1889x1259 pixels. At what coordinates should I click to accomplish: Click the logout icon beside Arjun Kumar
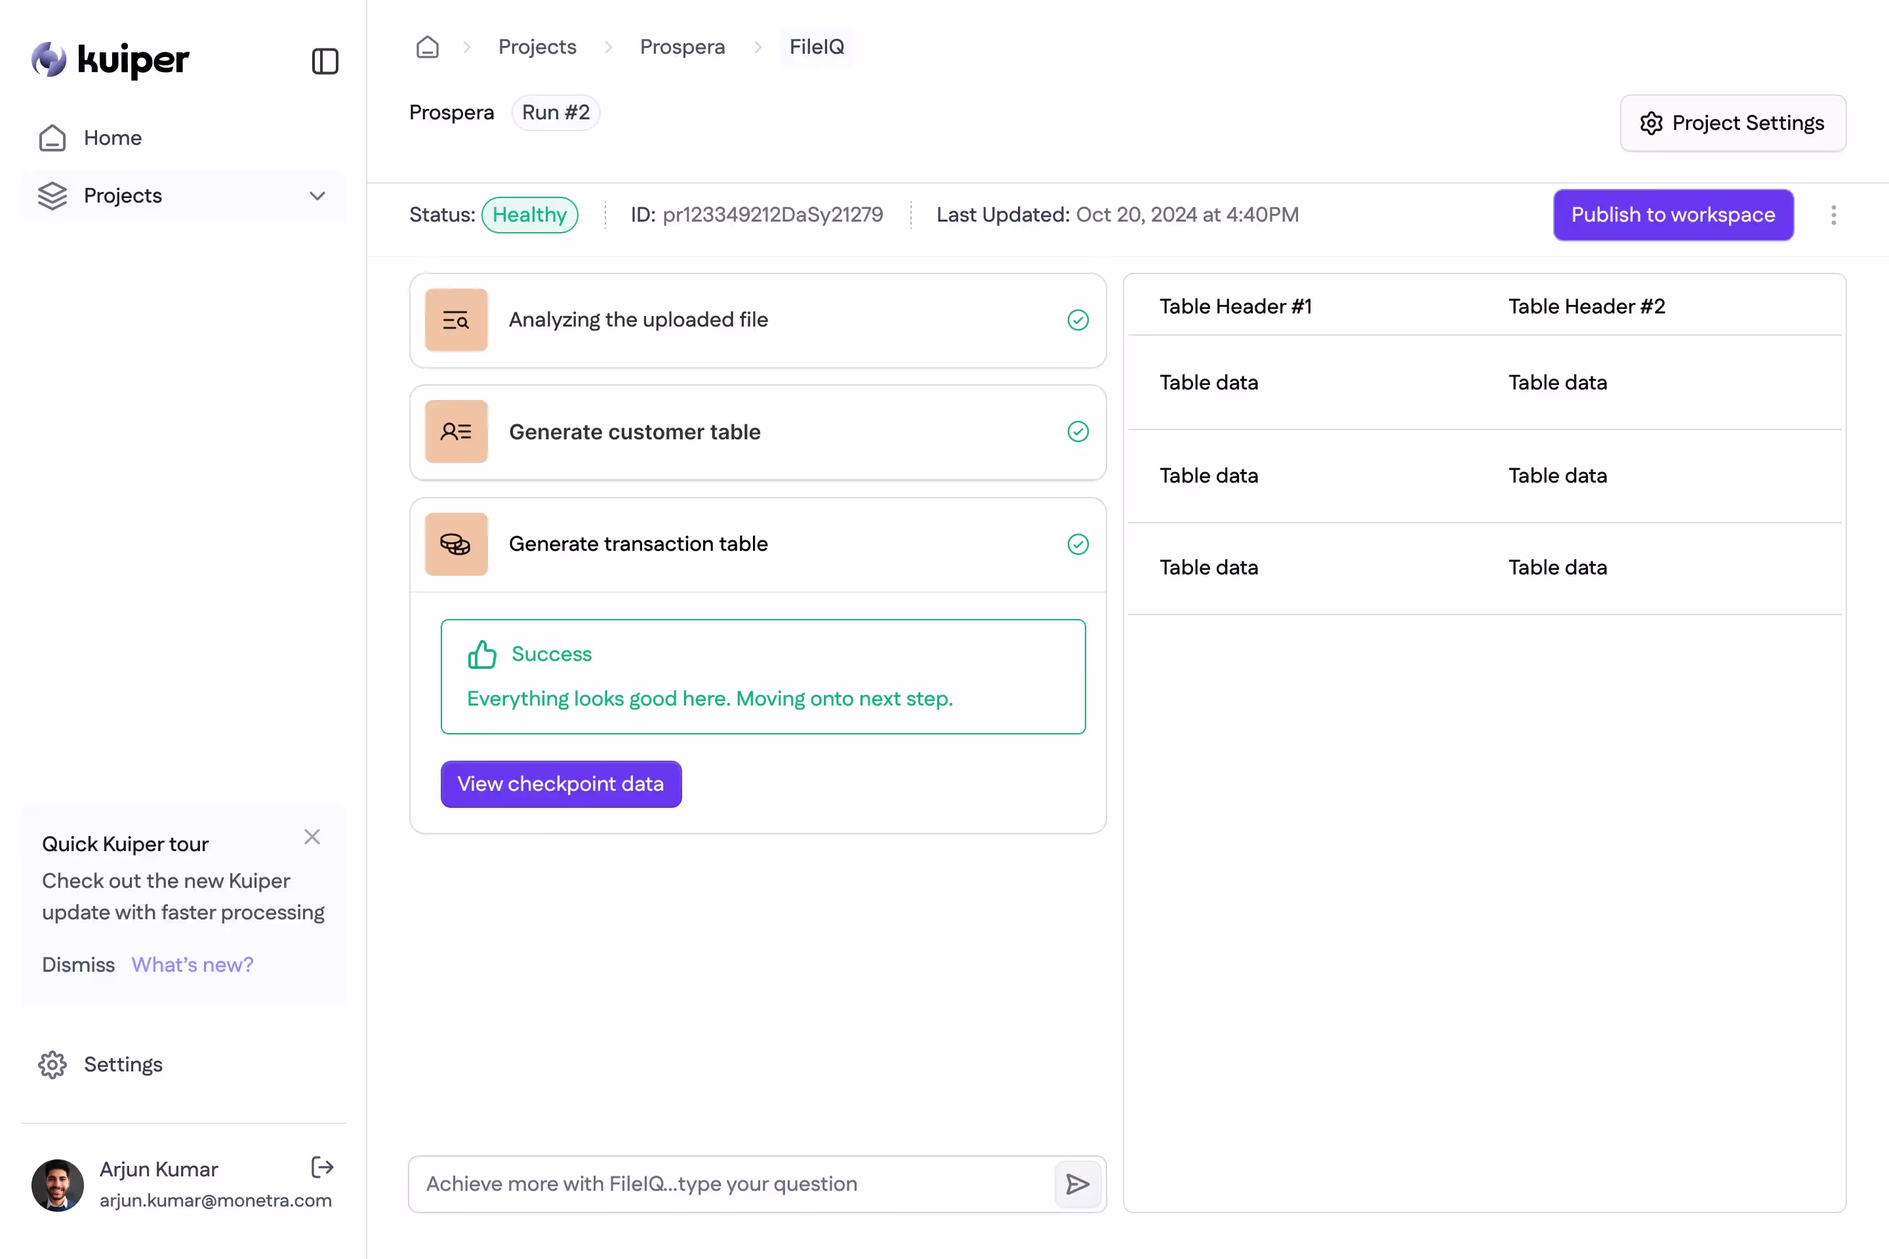tap(322, 1167)
